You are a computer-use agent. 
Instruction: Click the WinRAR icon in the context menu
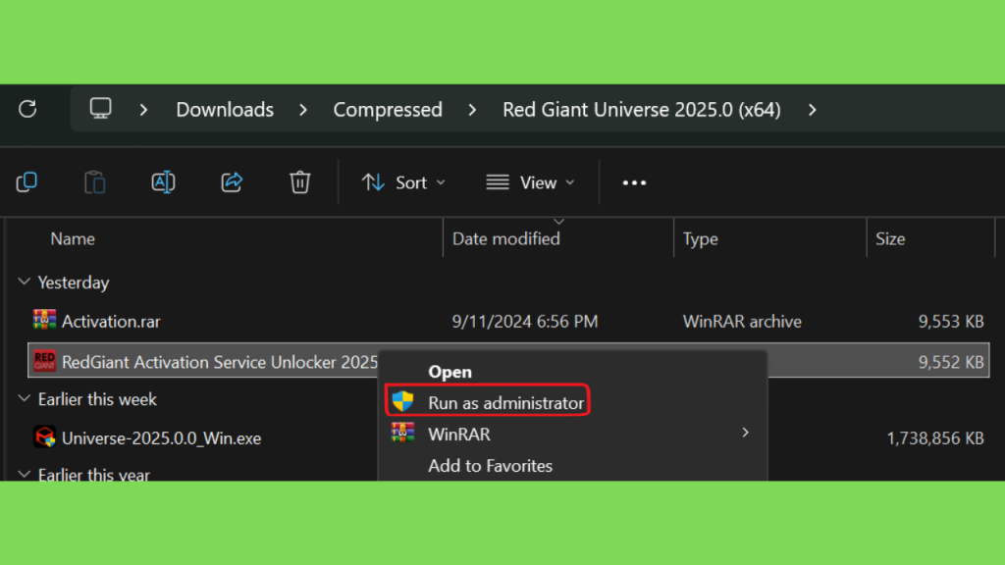[403, 433]
